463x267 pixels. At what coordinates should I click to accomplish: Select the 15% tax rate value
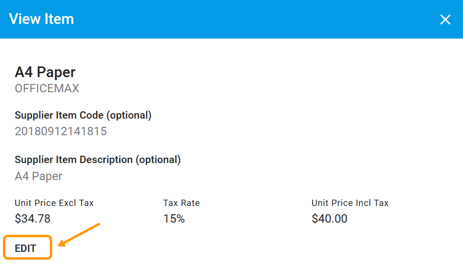tap(174, 219)
